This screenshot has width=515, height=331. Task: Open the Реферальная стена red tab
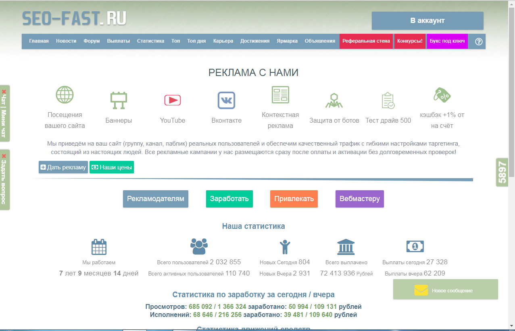coord(366,41)
